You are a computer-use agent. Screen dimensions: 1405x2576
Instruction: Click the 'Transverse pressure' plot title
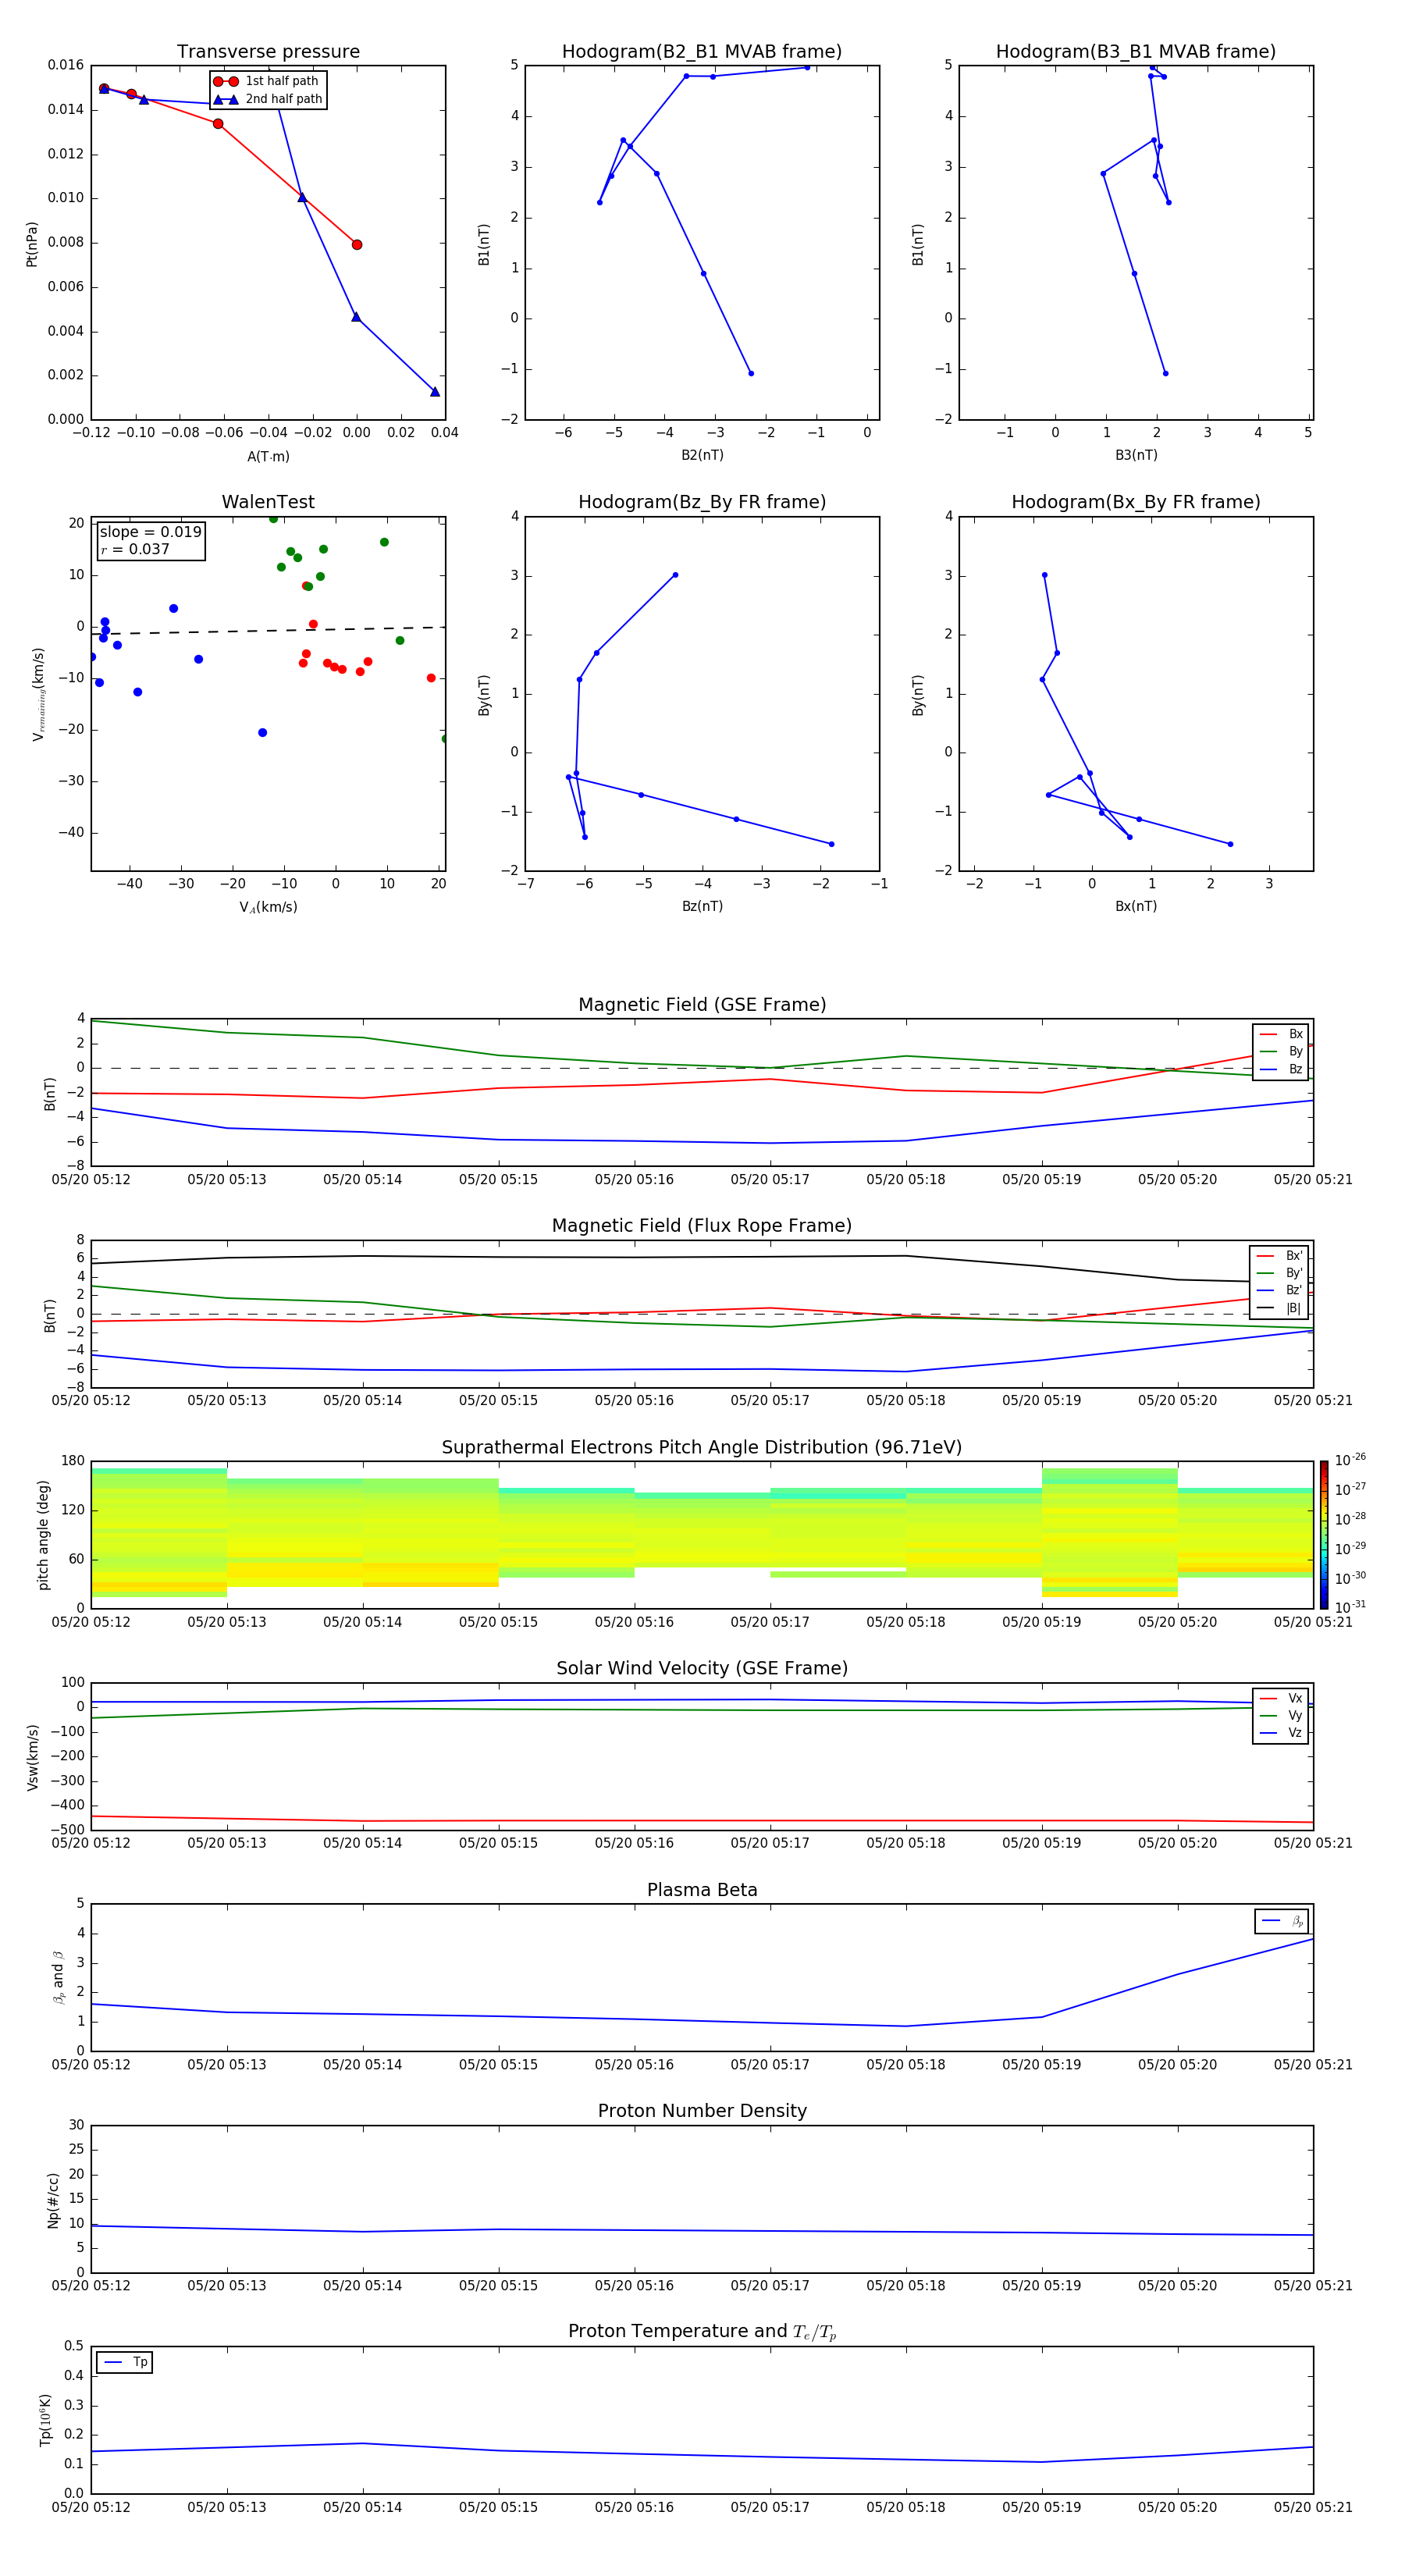point(268,52)
